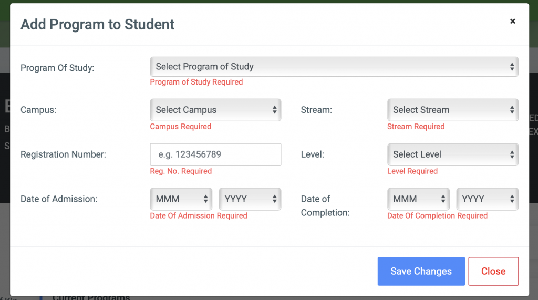
Task: Open the Date of Admission year dropdown
Action: (x=250, y=199)
